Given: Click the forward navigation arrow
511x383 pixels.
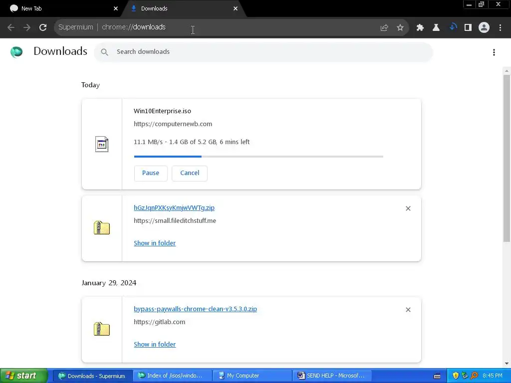Looking at the screenshot, I should point(27,27).
